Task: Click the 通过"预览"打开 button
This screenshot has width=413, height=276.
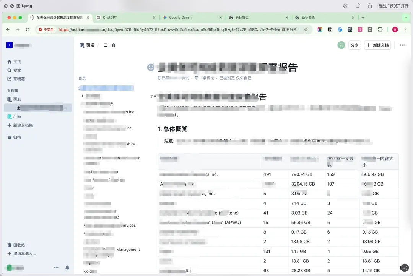Action: coord(393,6)
